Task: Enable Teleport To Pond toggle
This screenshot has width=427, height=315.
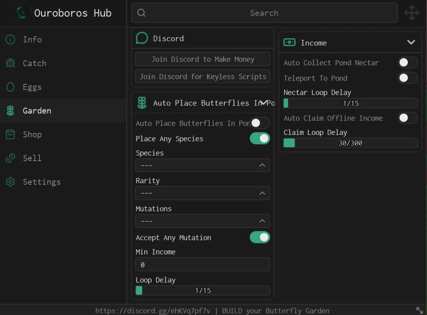Action: point(407,78)
